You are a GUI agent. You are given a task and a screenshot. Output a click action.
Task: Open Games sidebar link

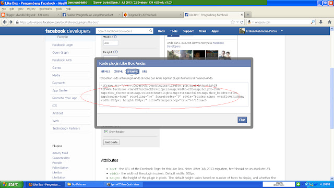pos(57,67)
